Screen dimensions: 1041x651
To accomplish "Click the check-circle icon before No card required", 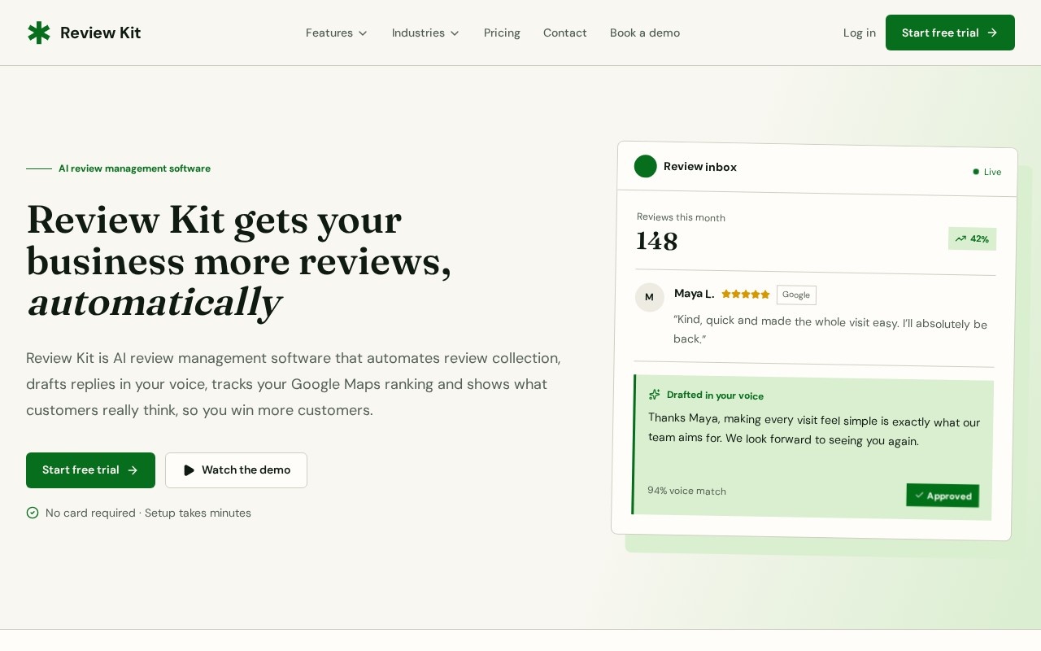I will point(33,513).
